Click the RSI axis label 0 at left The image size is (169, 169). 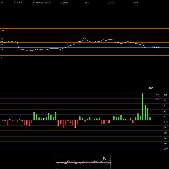pos(2,58)
